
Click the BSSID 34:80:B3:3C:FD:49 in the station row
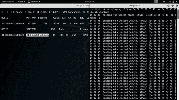pyautogui.click(x=13, y=35)
